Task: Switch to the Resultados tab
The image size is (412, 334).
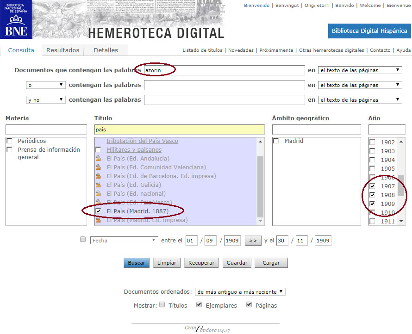Action: (x=63, y=50)
